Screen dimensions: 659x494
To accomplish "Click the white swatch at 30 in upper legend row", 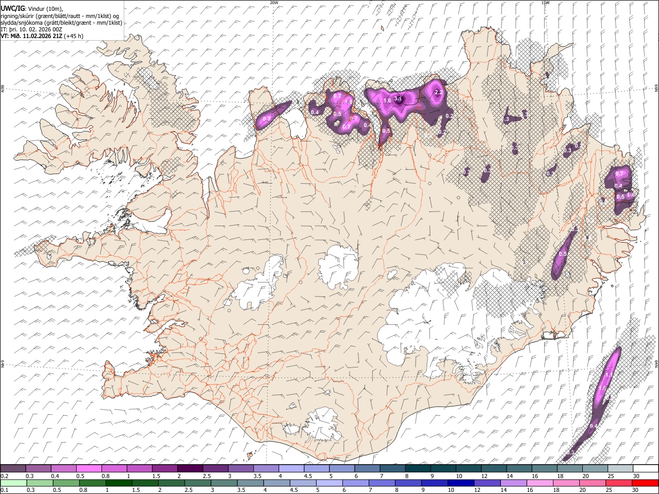I will pos(646,469).
